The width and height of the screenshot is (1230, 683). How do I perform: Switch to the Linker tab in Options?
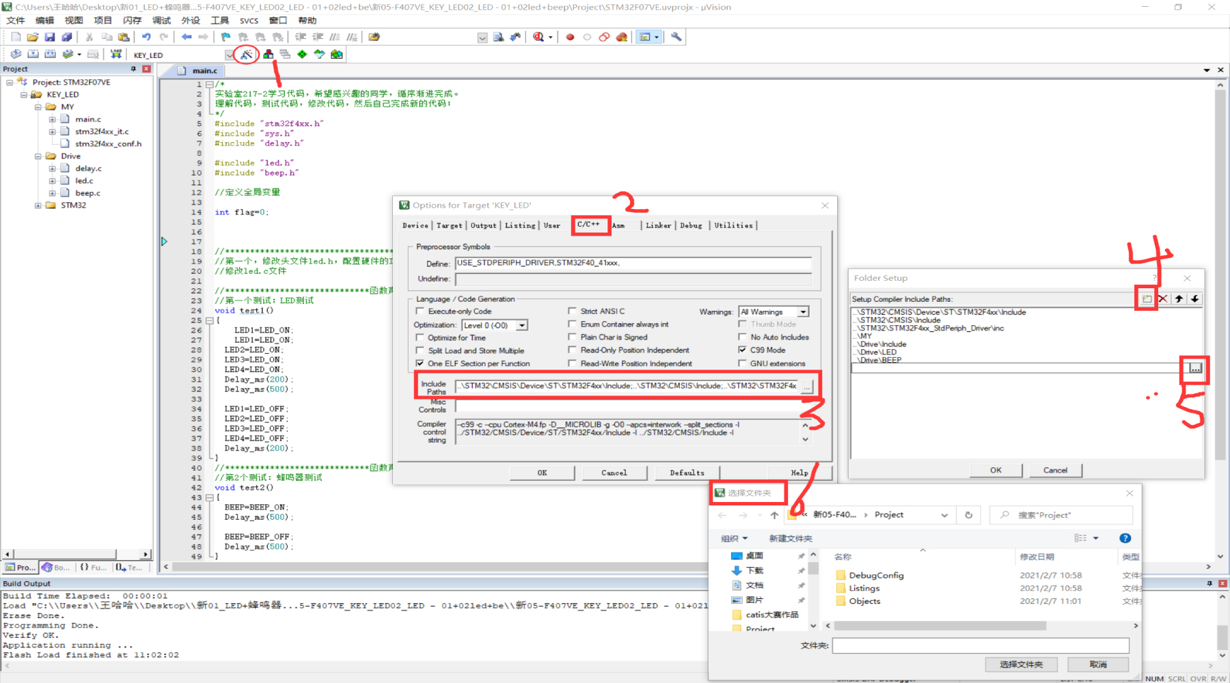click(x=658, y=225)
